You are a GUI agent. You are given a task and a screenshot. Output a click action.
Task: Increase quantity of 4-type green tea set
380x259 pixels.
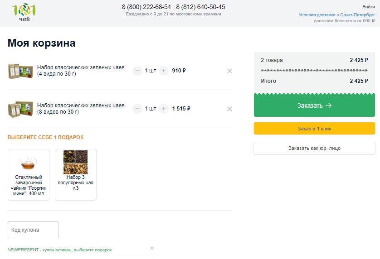click(x=164, y=71)
